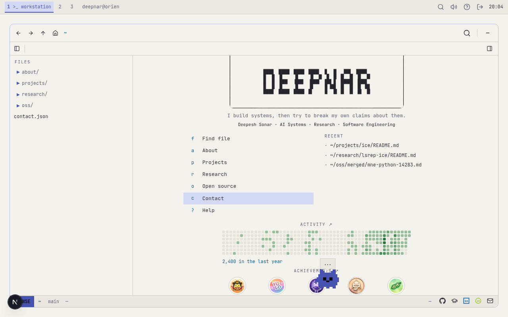Open the Google Scholar cap icon
508x317 pixels.
tap(454, 301)
